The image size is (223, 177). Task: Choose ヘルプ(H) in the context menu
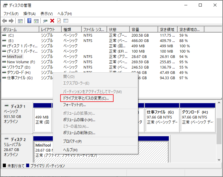(x=70, y=150)
